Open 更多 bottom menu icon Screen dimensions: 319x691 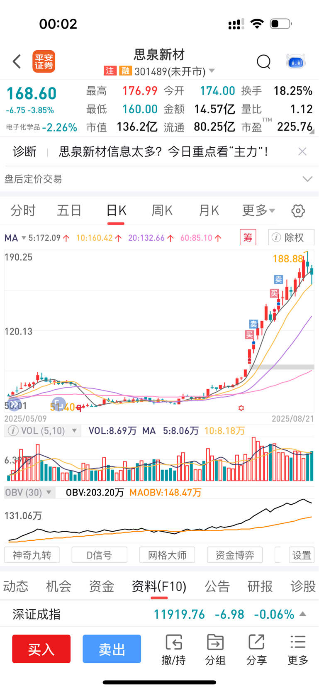tap(298, 649)
